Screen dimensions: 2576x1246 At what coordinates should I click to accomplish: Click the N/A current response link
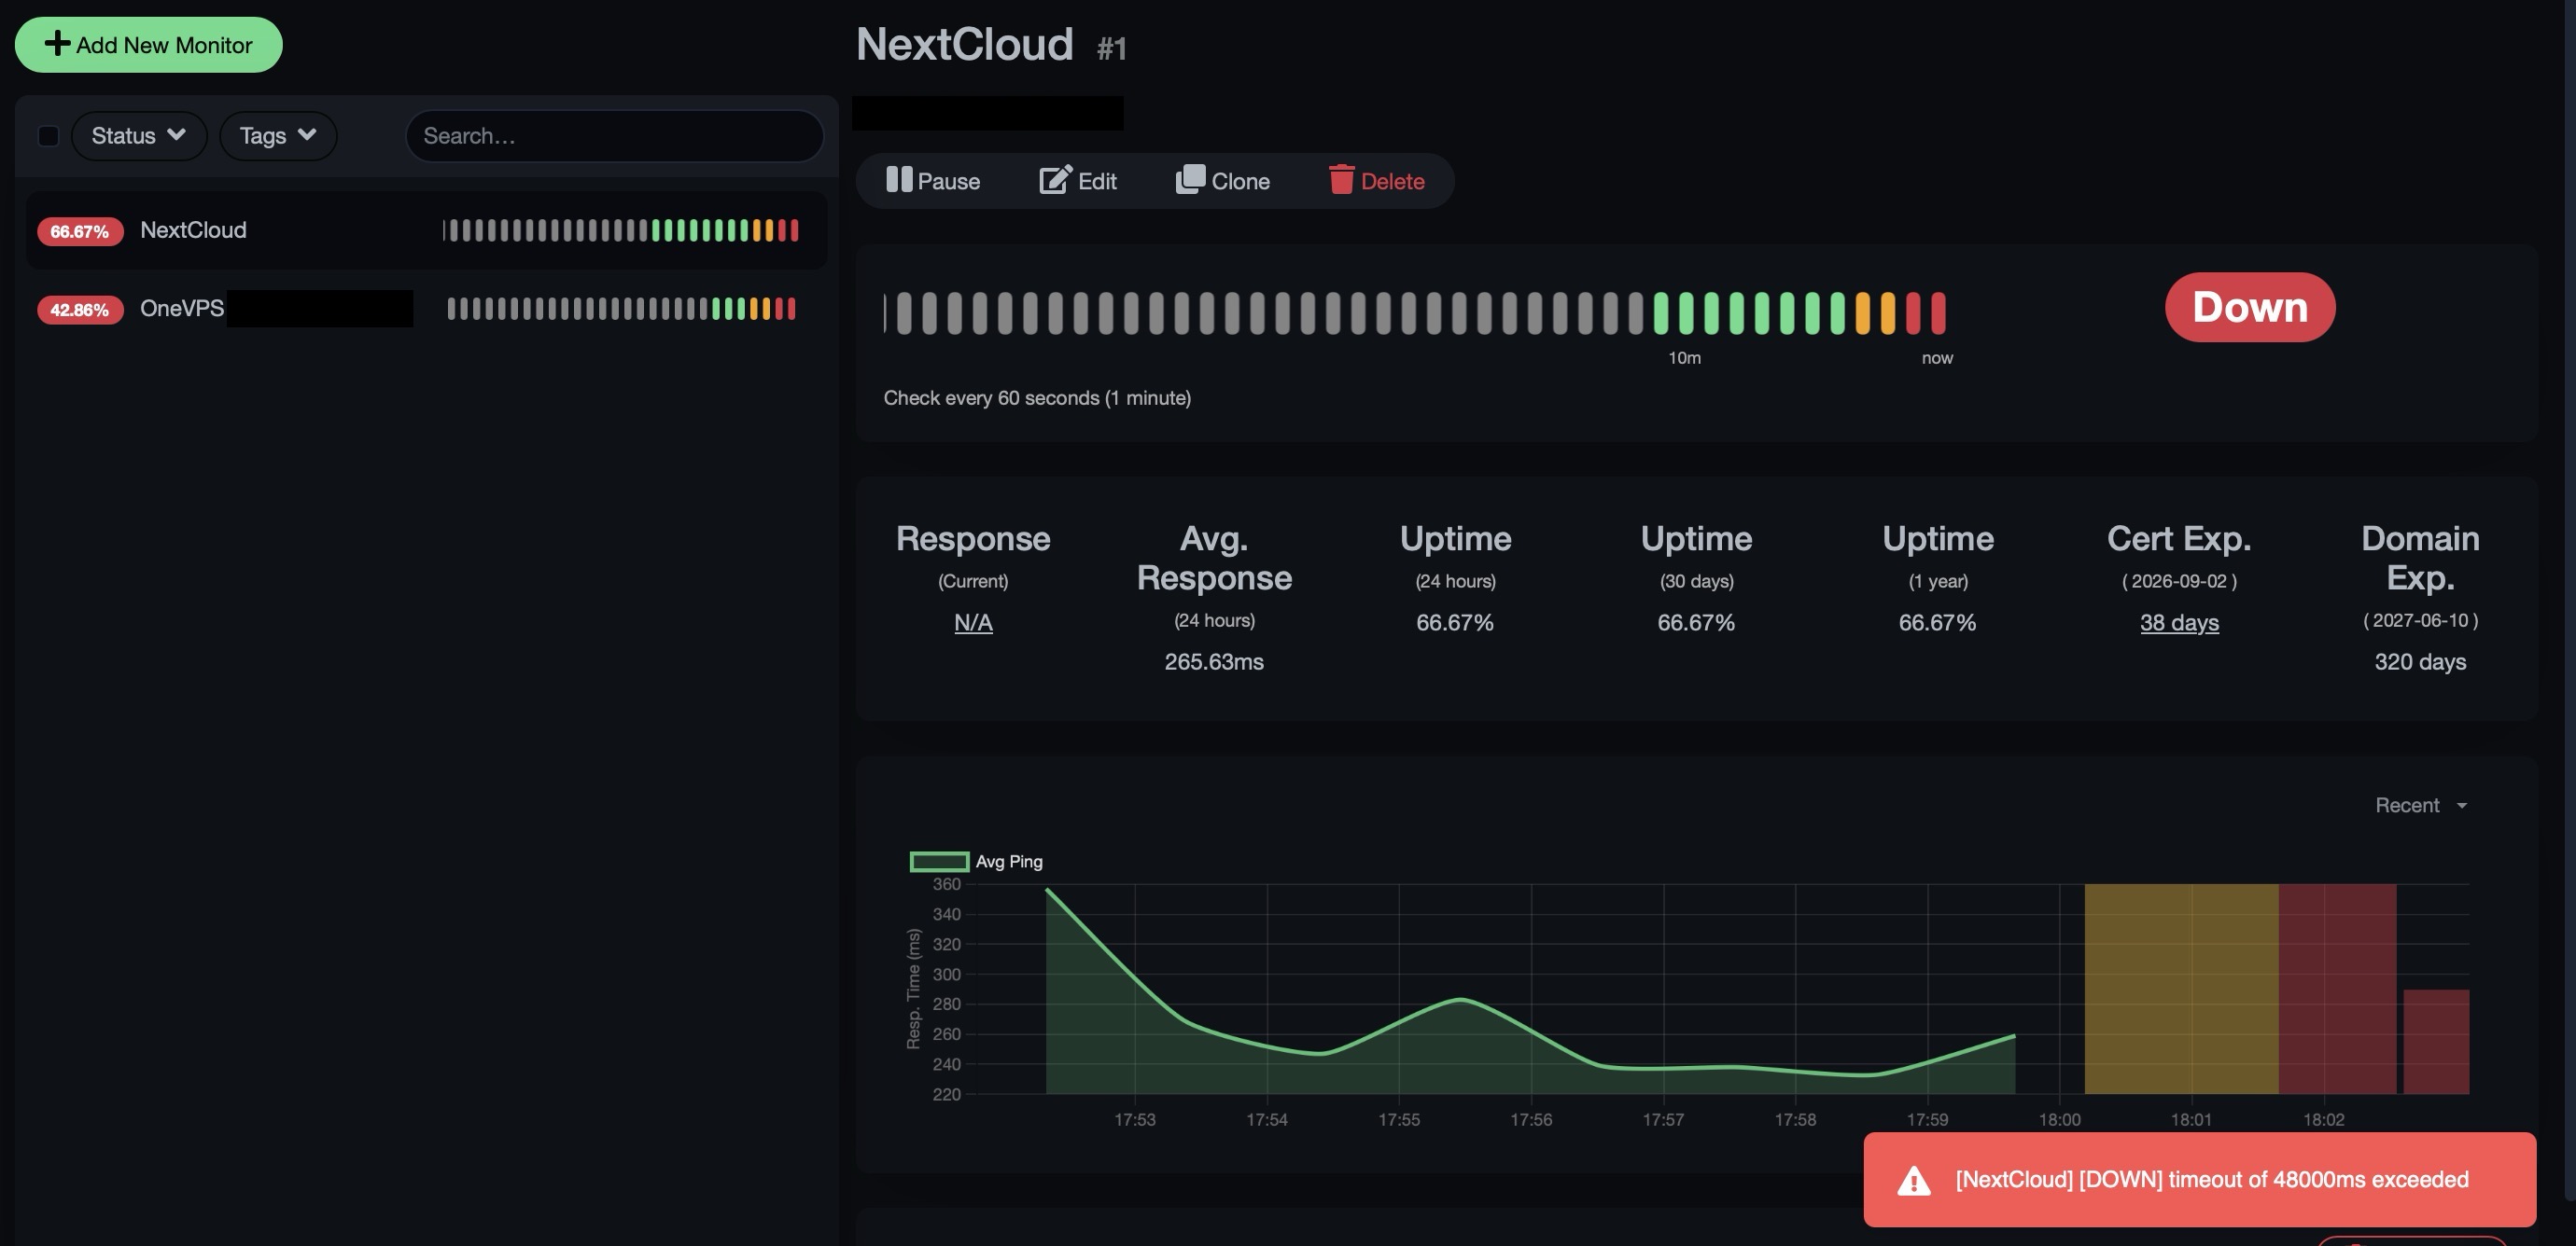coord(973,622)
